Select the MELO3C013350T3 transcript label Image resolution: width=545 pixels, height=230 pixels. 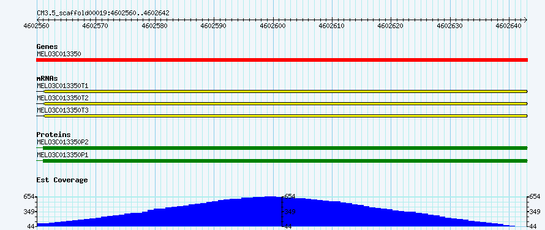point(62,110)
